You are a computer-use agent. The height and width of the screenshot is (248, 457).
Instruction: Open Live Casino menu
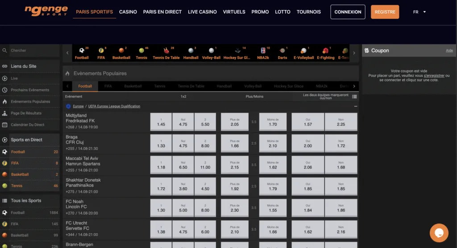[202, 12]
